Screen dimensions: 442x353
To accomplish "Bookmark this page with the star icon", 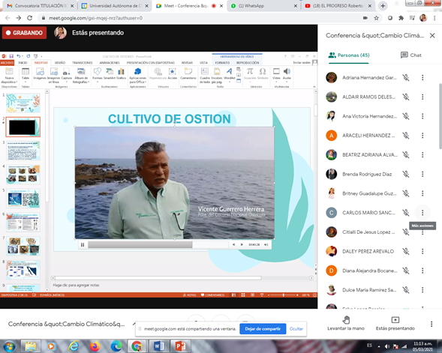I will pyautogui.click(x=376, y=18).
